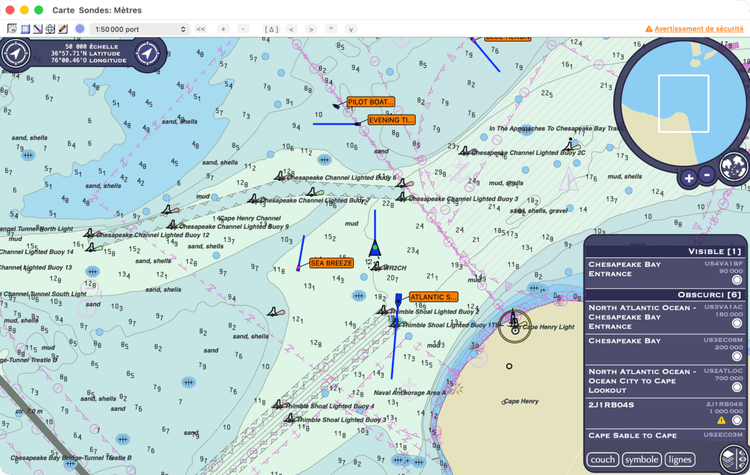Toggle radio for chart US2ATLOC
This screenshot has width=750, height=475.
point(737,387)
